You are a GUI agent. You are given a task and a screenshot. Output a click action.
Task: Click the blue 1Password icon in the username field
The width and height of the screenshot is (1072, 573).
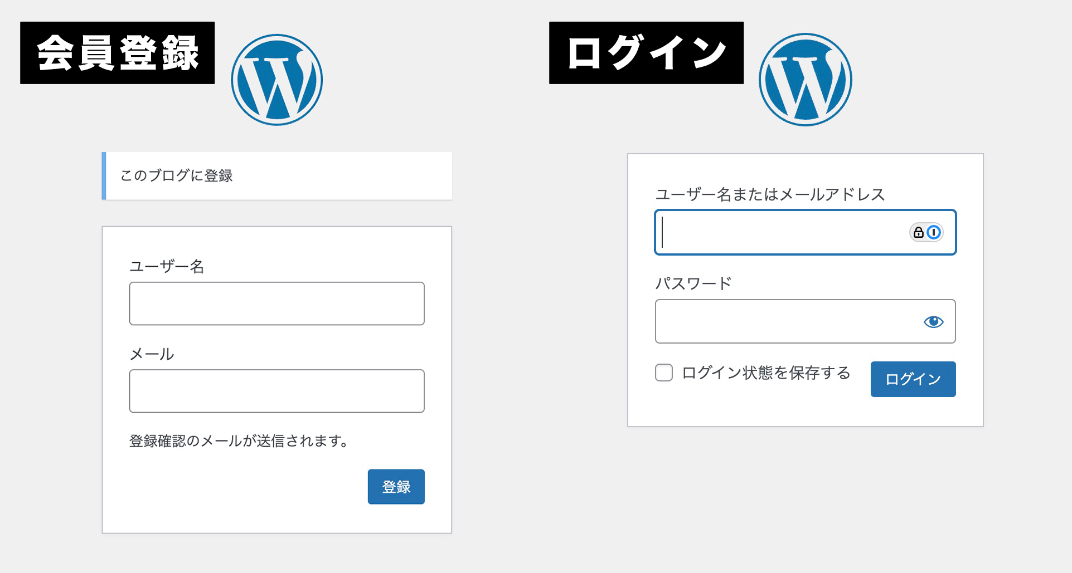[x=934, y=232]
